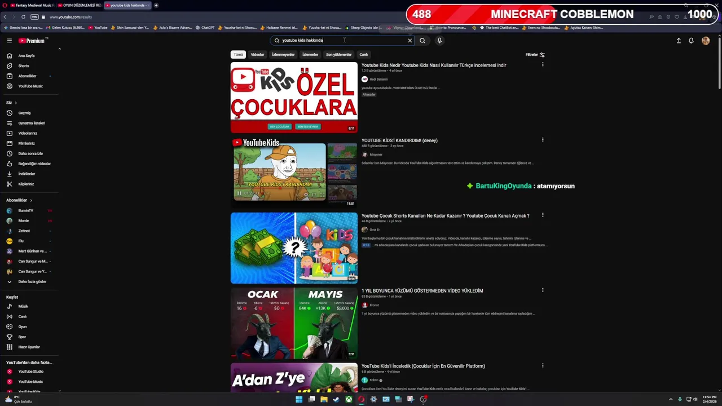Open Spor section in sidebar
Viewport: 722px width, 406px height.
click(22, 337)
